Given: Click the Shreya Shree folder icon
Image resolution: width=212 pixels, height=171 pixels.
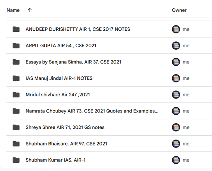Looking at the screenshot, I should (16, 127).
